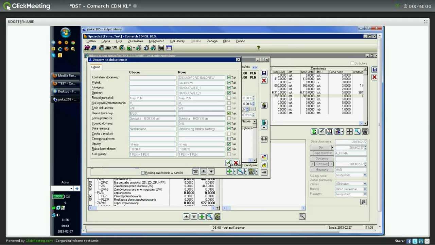Image resolution: width=435 pixels, height=245 pixels.
Task: Open the Księgowość menu
Action: click(156, 41)
